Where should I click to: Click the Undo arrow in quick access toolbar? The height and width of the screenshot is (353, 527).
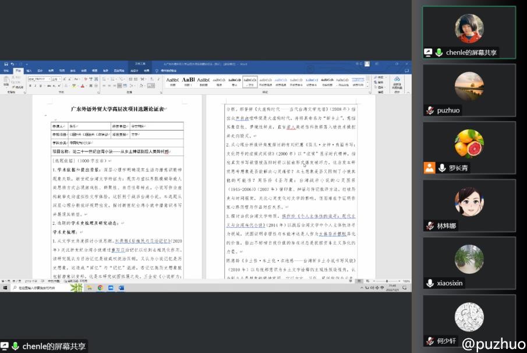12,64
